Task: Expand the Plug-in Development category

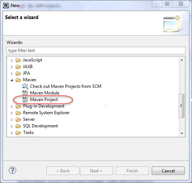Action: 12,107
